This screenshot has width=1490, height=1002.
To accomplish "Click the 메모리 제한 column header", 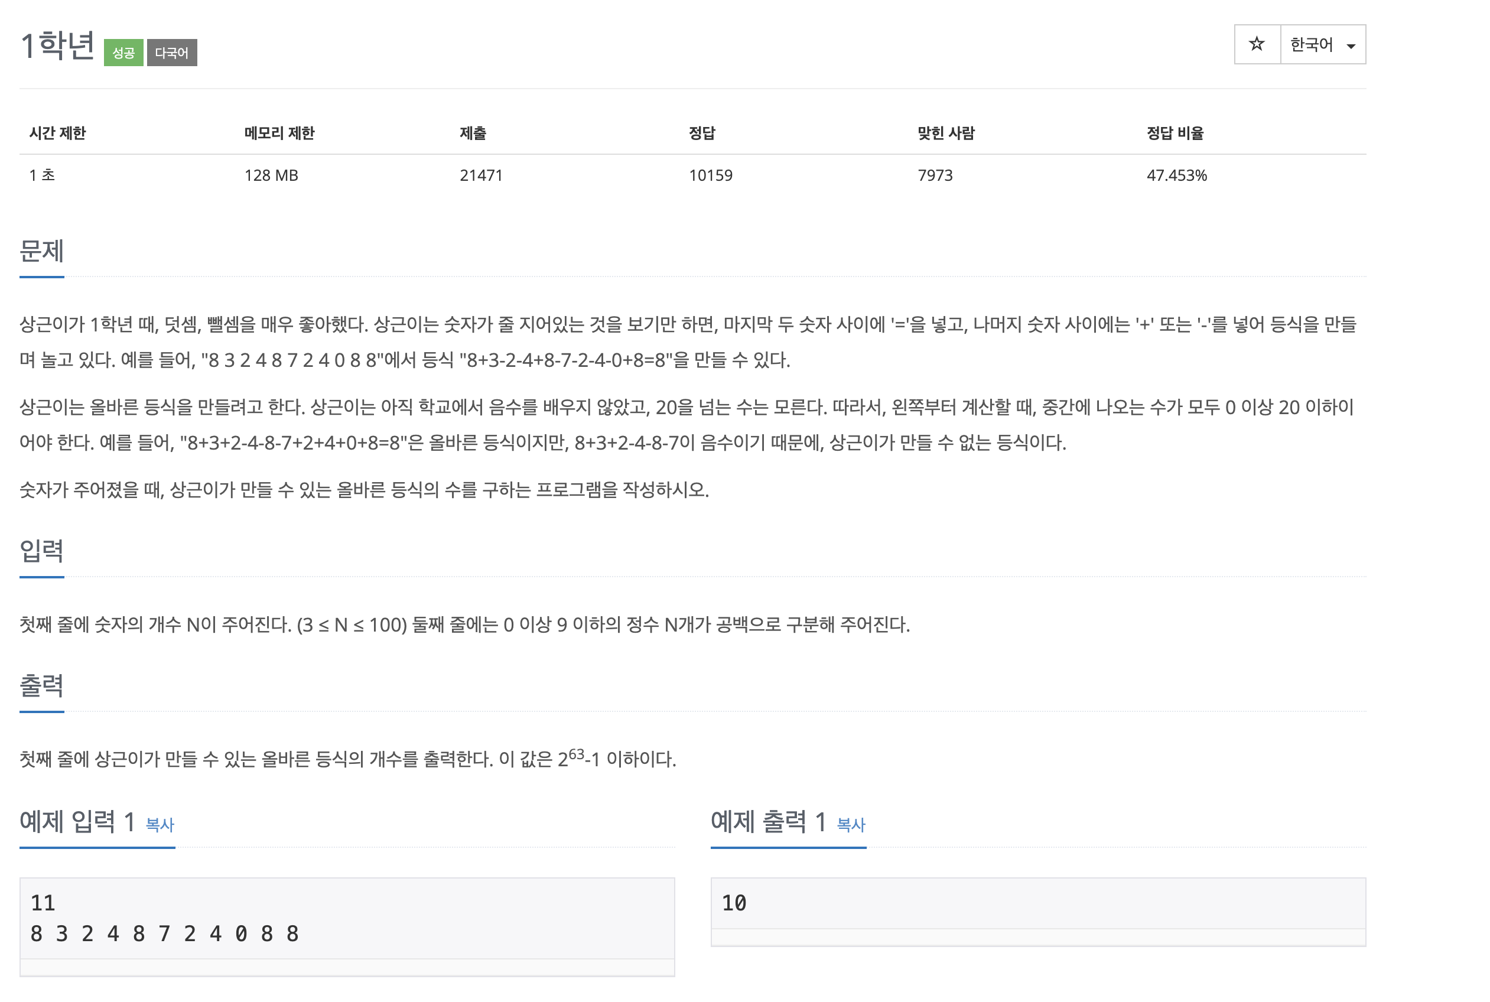I will [x=279, y=133].
